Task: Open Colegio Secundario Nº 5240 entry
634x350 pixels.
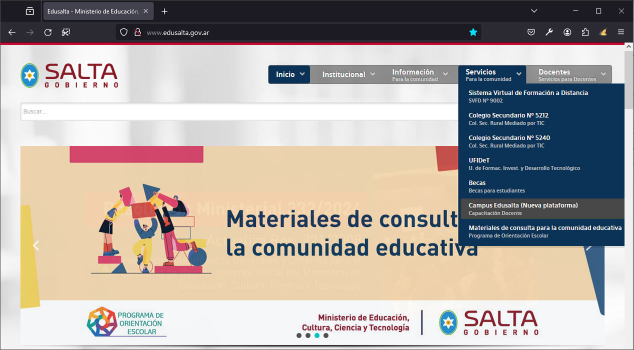Action: click(x=542, y=141)
